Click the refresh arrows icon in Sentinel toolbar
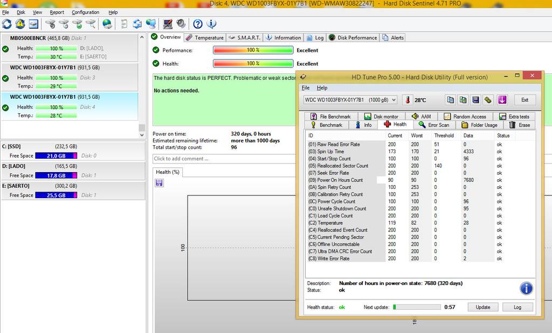Image resolution: width=552 pixels, height=333 pixels. click(7, 24)
